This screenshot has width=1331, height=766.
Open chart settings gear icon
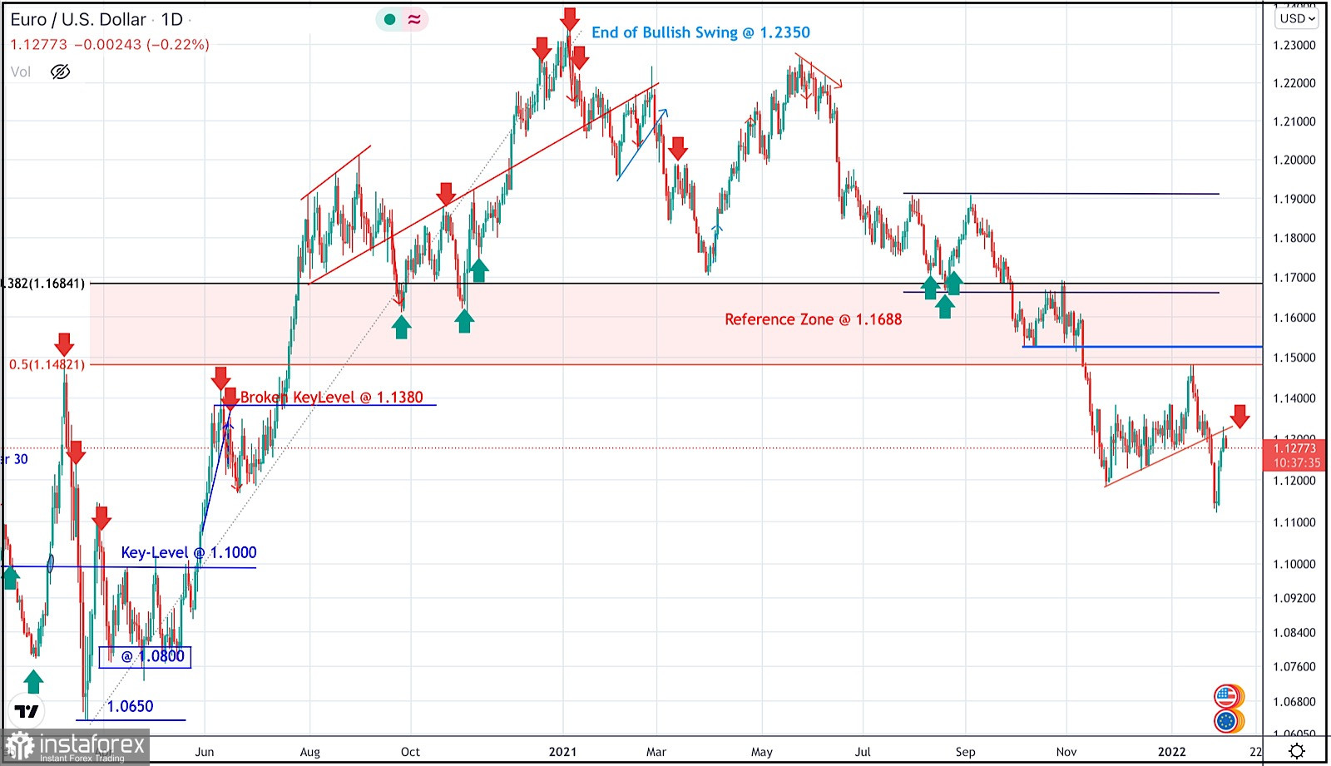(1297, 752)
